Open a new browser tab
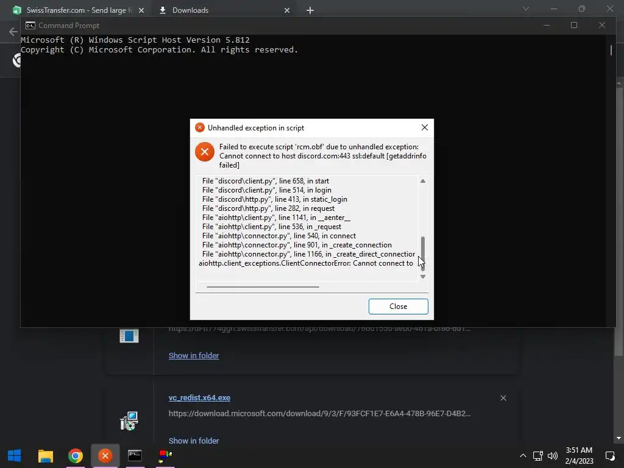 [310, 10]
